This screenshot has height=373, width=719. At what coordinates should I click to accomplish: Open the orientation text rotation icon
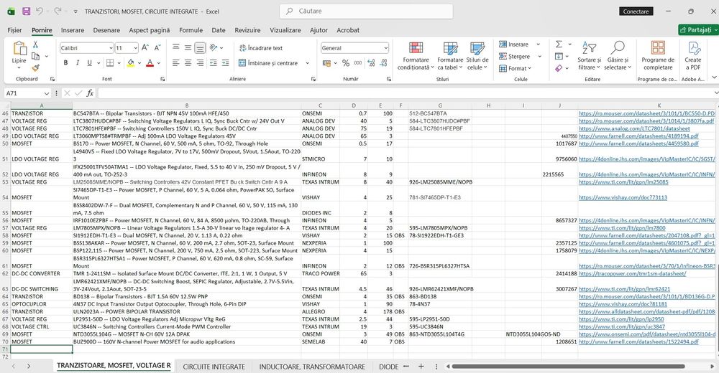coord(214,47)
